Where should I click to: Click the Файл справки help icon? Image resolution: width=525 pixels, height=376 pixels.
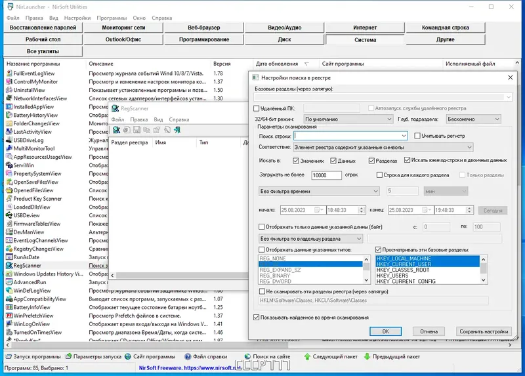(188, 356)
